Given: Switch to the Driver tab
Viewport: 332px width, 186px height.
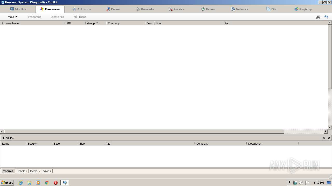Looking at the screenshot, I should (208, 9).
